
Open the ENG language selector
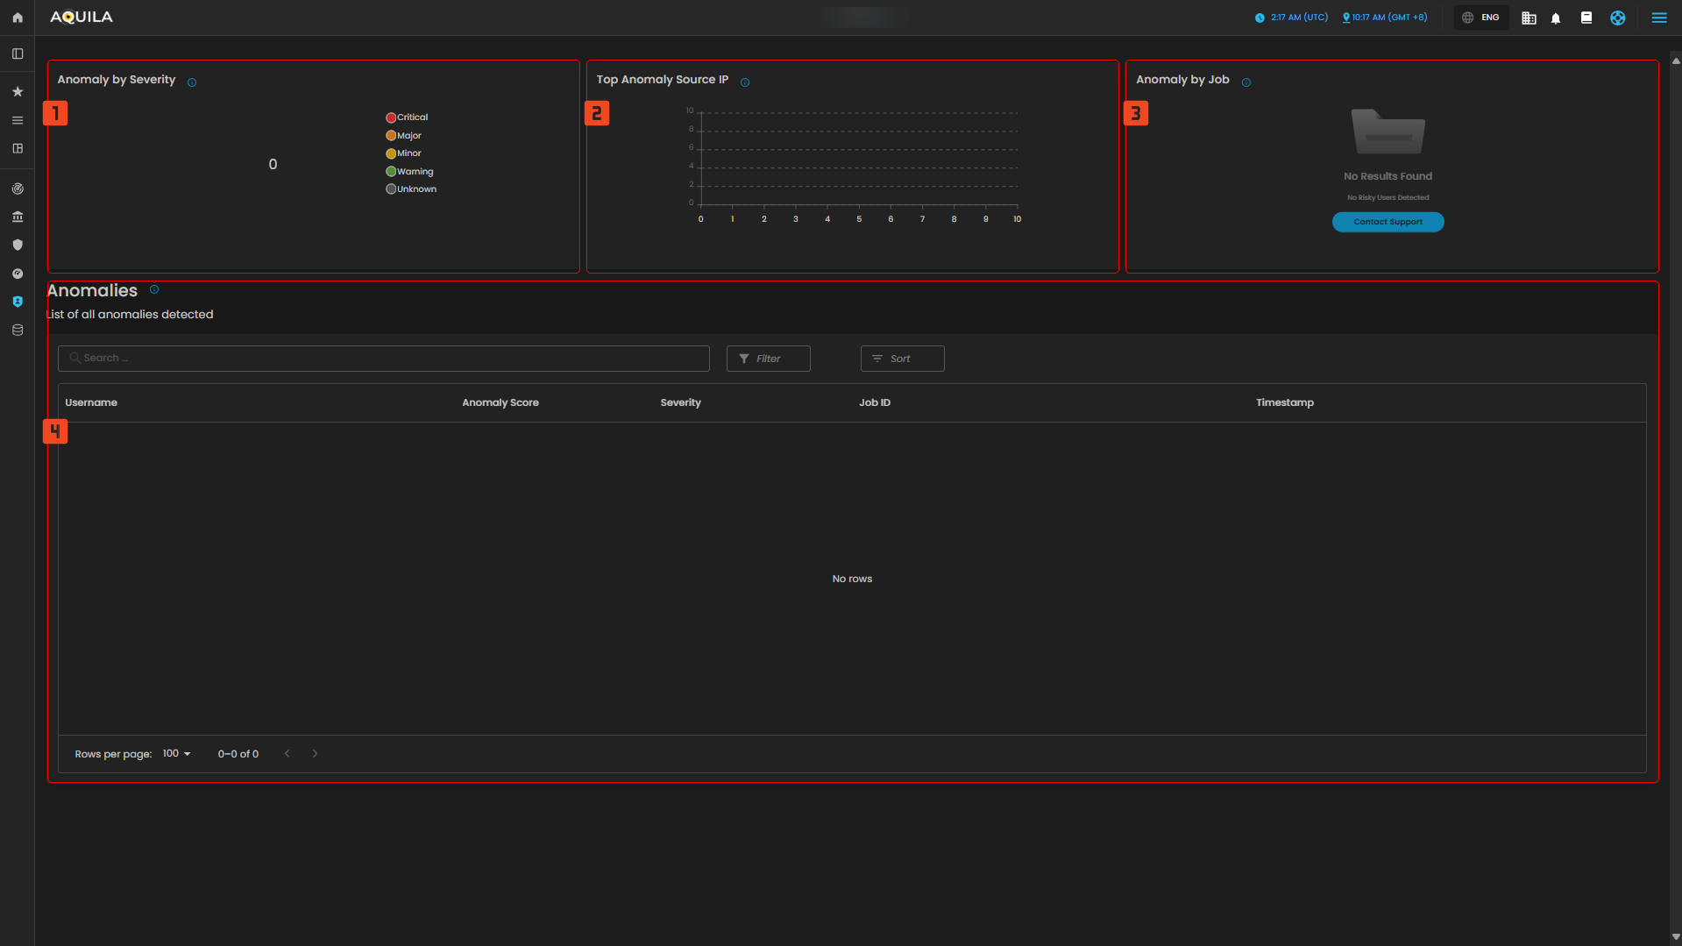tap(1480, 18)
